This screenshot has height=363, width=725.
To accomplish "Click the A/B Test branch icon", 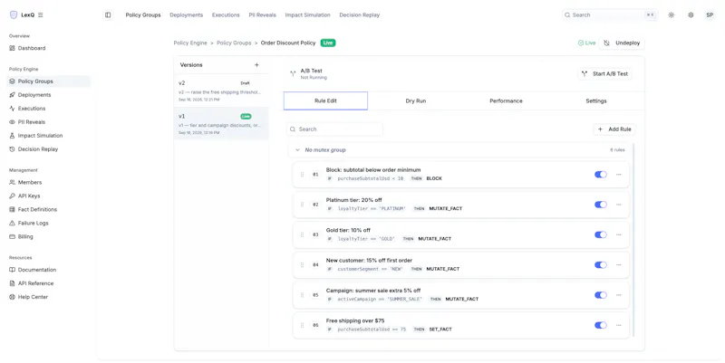I will pos(293,73).
